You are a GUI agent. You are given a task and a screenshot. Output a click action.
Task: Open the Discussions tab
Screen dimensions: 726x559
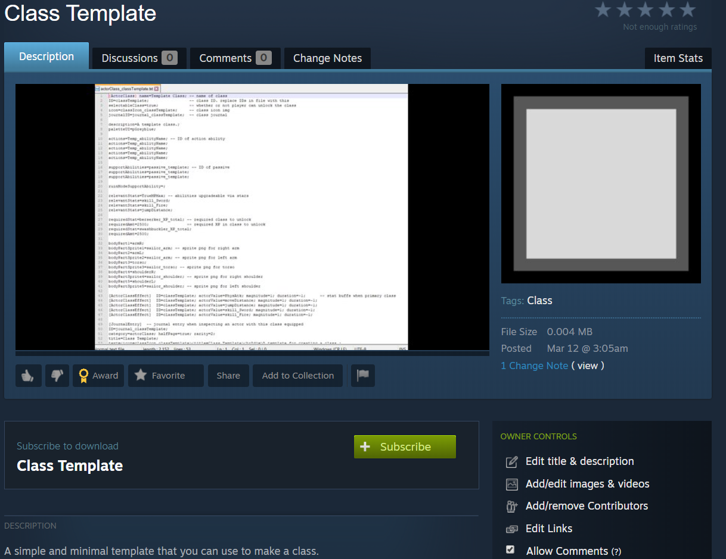tap(139, 58)
